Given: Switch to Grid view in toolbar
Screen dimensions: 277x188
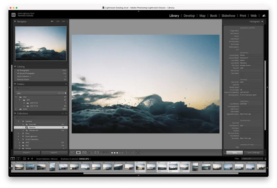Looking at the screenshot, I should point(72,153).
